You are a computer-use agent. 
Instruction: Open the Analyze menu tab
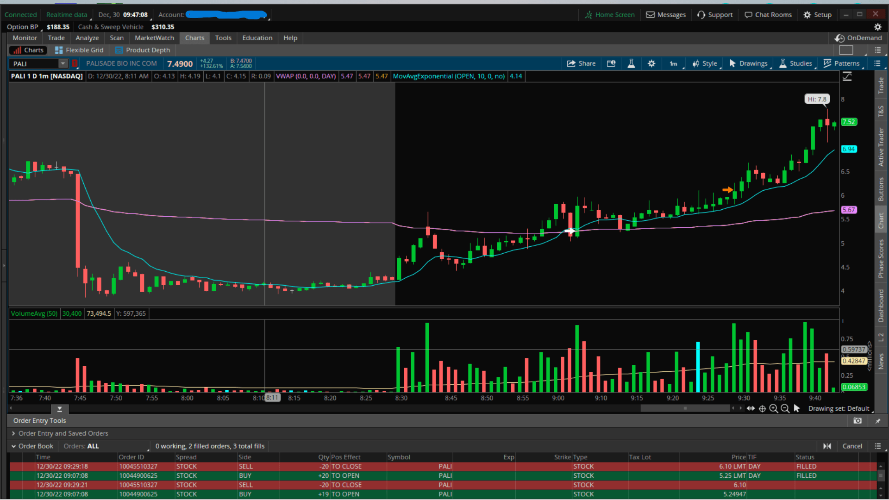pos(87,38)
